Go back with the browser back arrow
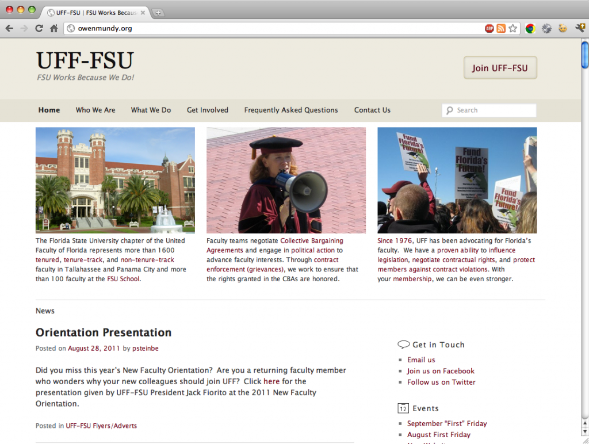 pos(9,28)
